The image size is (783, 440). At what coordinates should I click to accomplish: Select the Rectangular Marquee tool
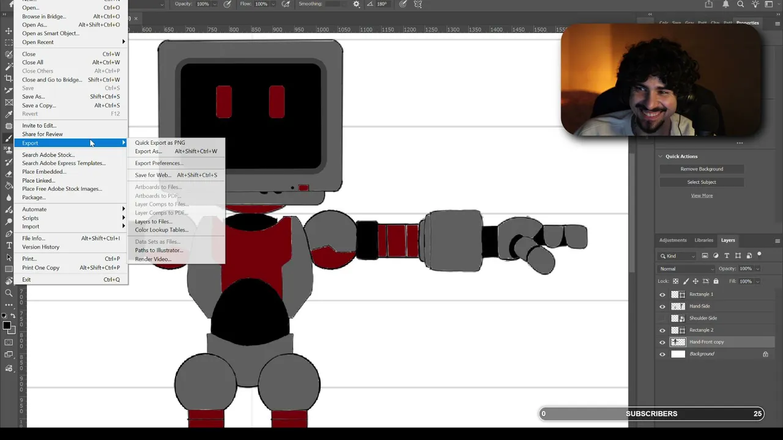click(x=9, y=43)
